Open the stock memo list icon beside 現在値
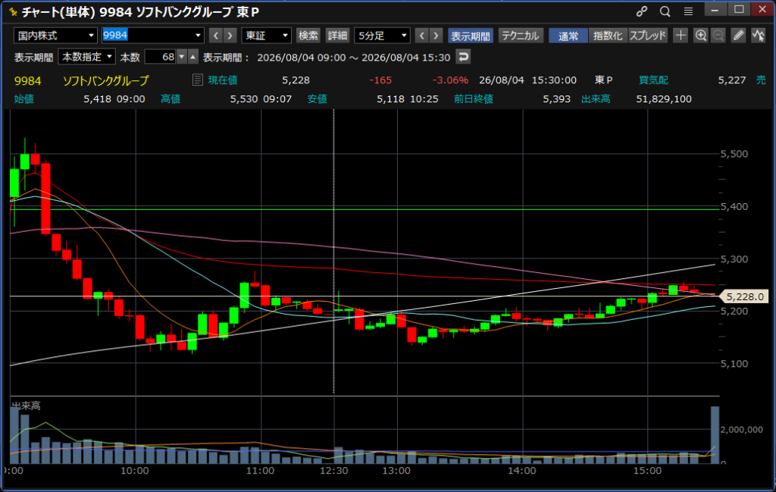This screenshot has height=492, width=776. (x=198, y=80)
